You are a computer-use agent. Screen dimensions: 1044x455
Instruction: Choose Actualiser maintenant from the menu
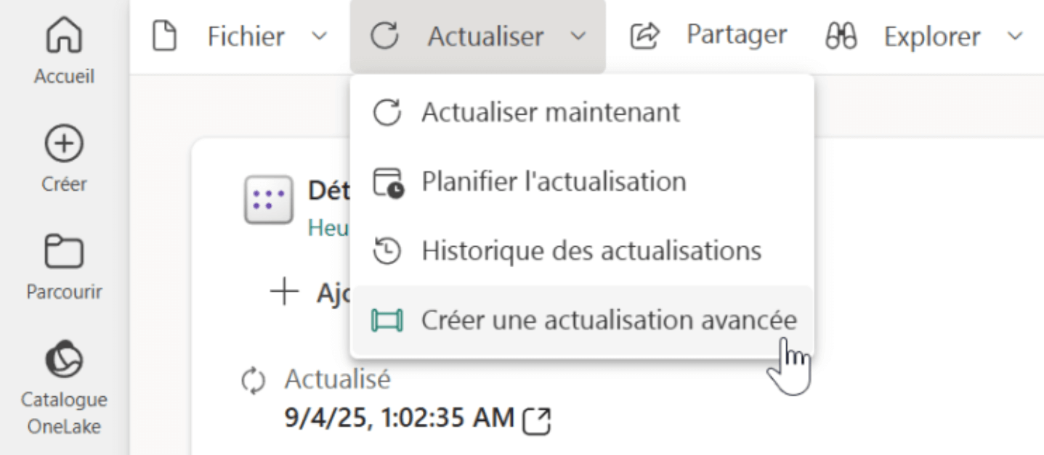[x=550, y=112]
